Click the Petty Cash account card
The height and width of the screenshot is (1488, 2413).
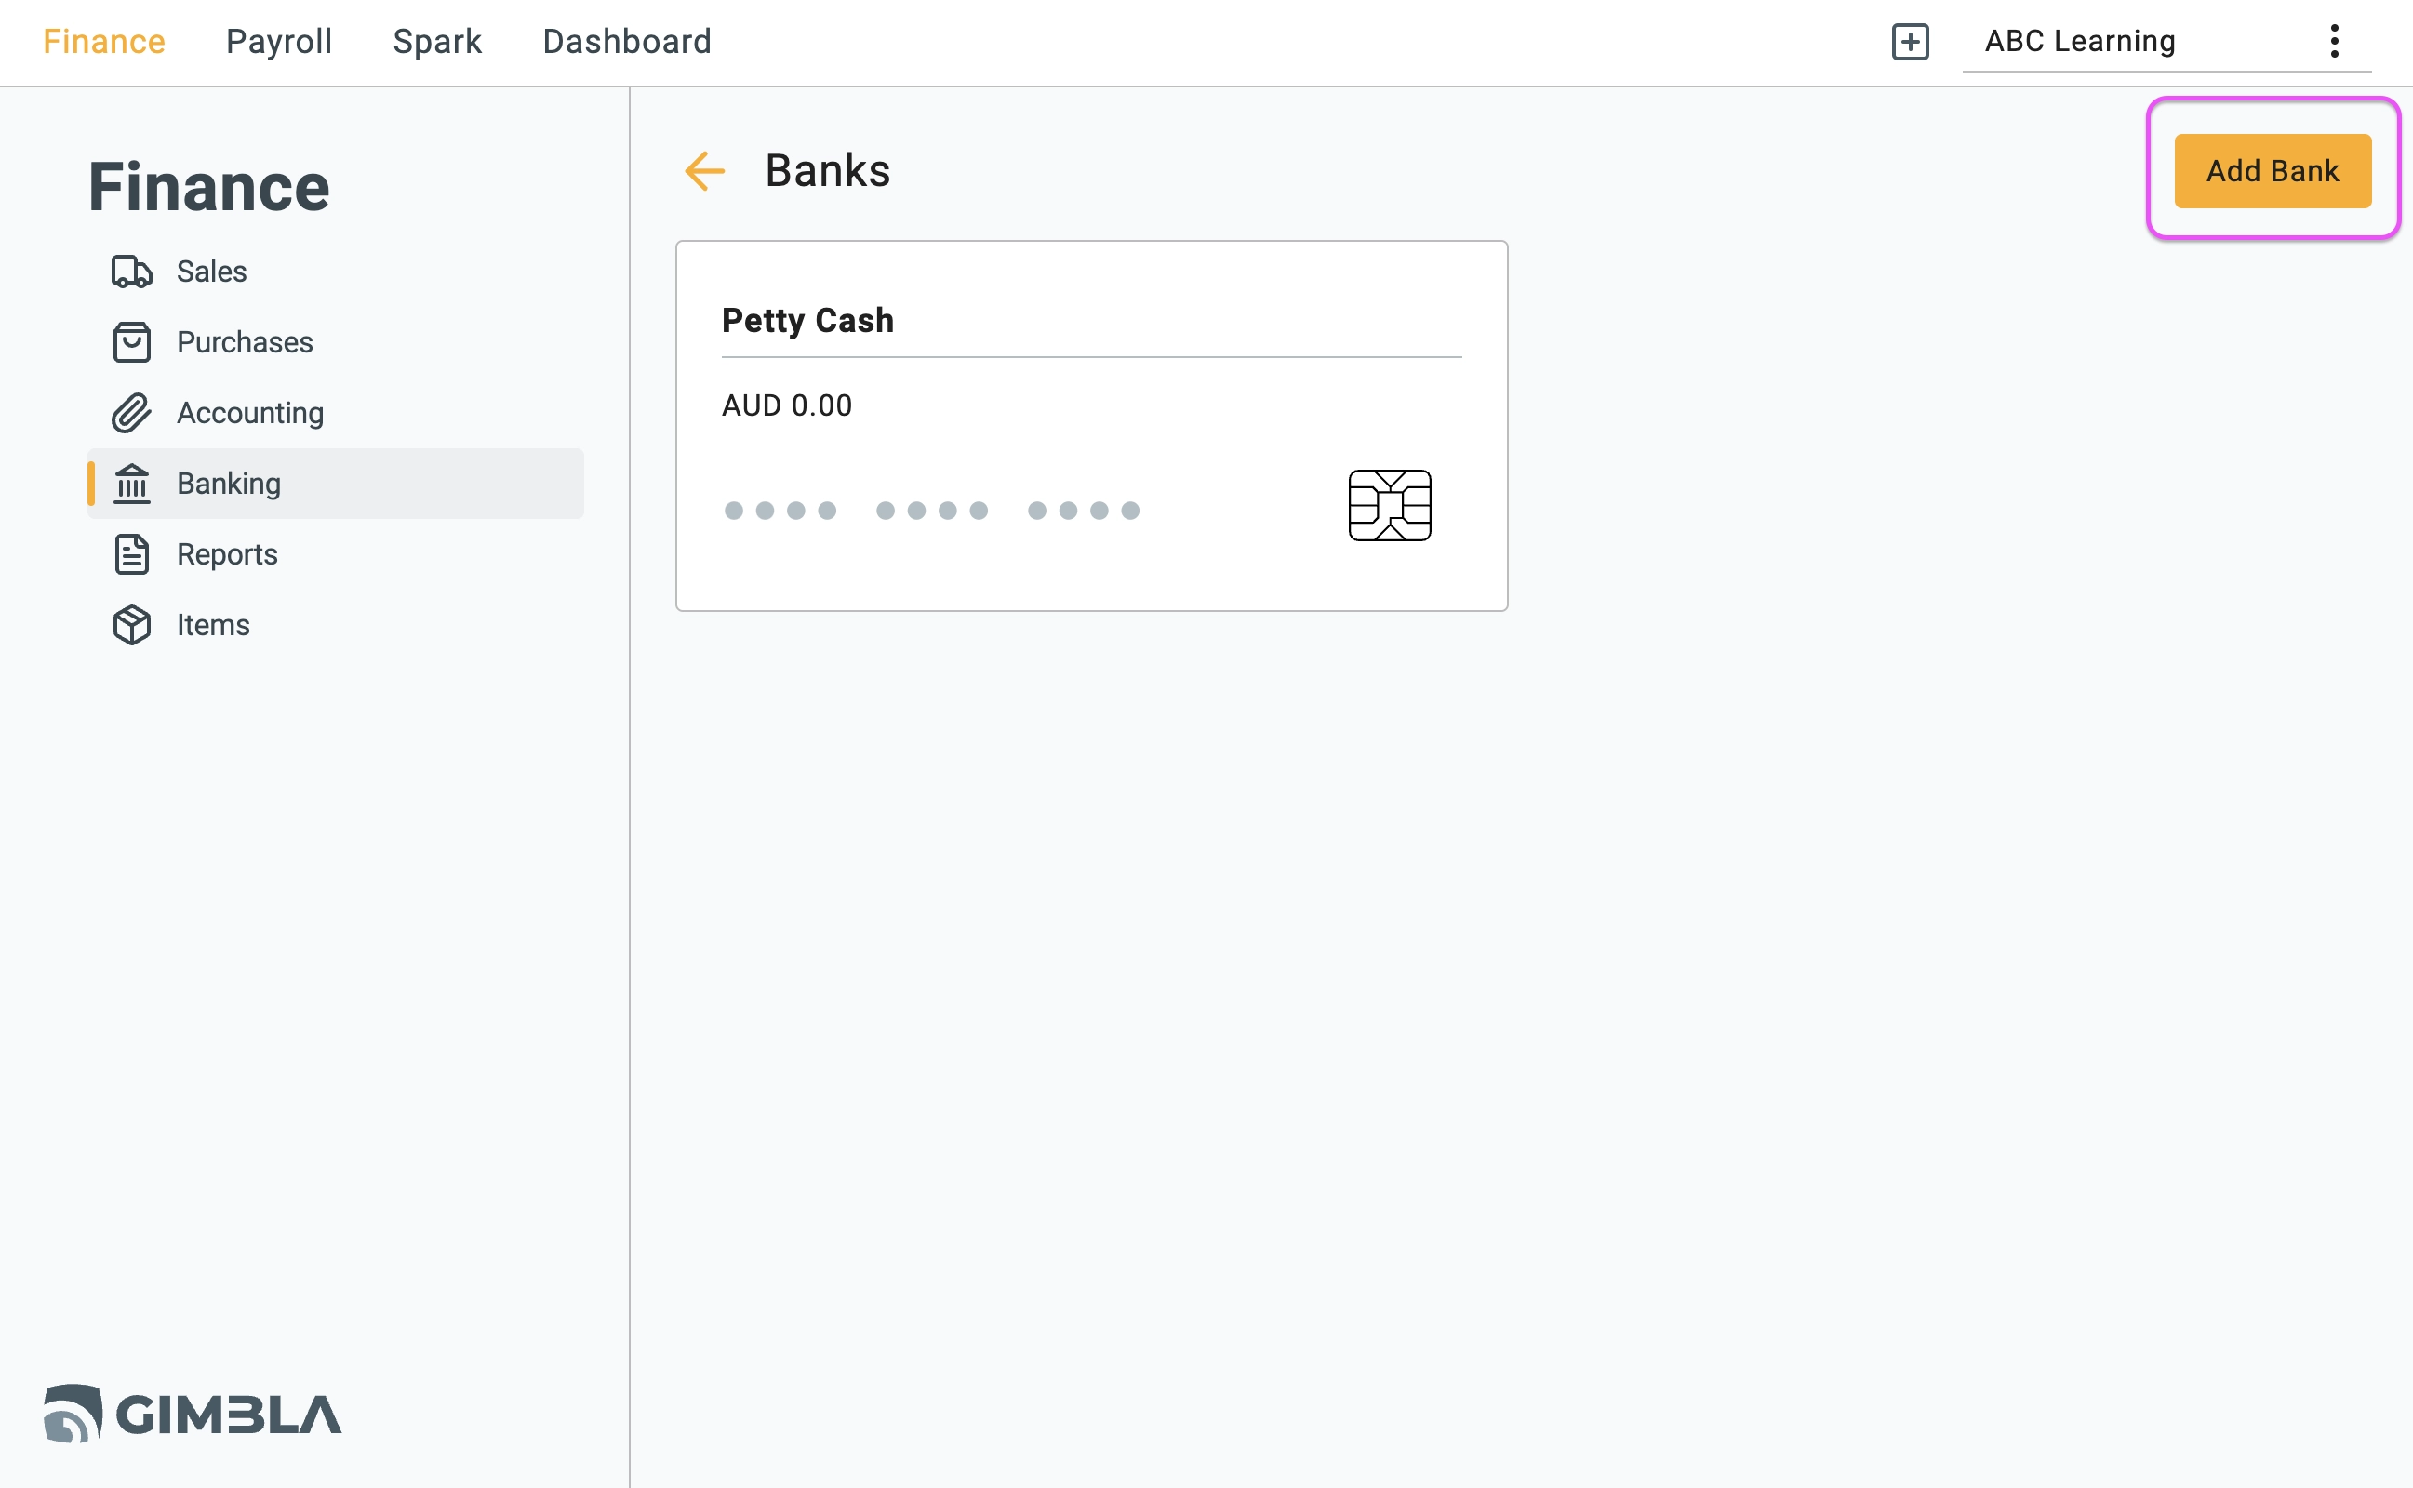(x=1093, y=427)
